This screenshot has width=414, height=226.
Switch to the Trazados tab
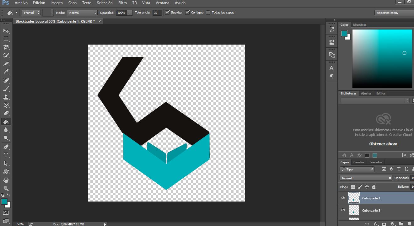tap(376, 162)
